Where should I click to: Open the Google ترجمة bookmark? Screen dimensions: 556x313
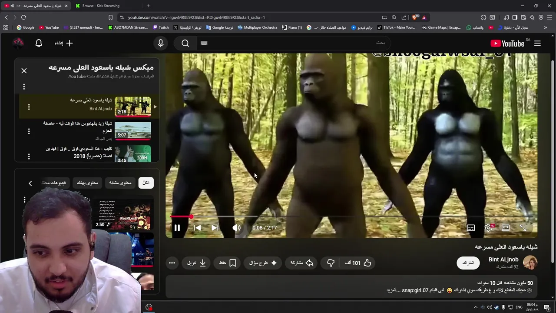tap(219, 27)
